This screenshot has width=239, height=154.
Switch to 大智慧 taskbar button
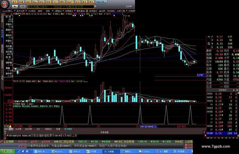tap(111, 151)
